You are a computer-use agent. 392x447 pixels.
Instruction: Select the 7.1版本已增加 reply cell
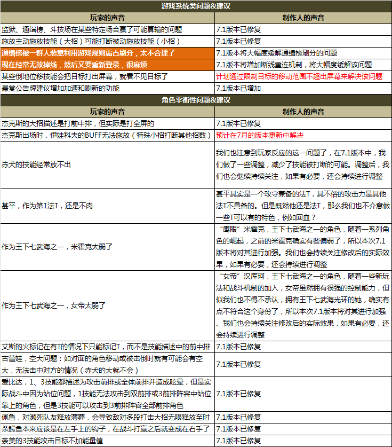click(238, 88)
